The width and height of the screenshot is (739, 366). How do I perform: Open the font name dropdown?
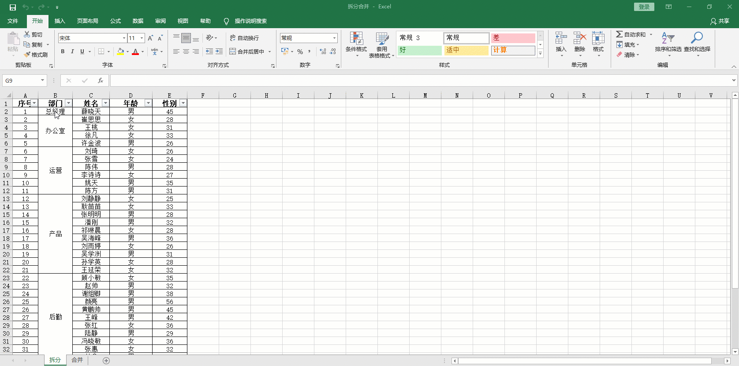124,38
